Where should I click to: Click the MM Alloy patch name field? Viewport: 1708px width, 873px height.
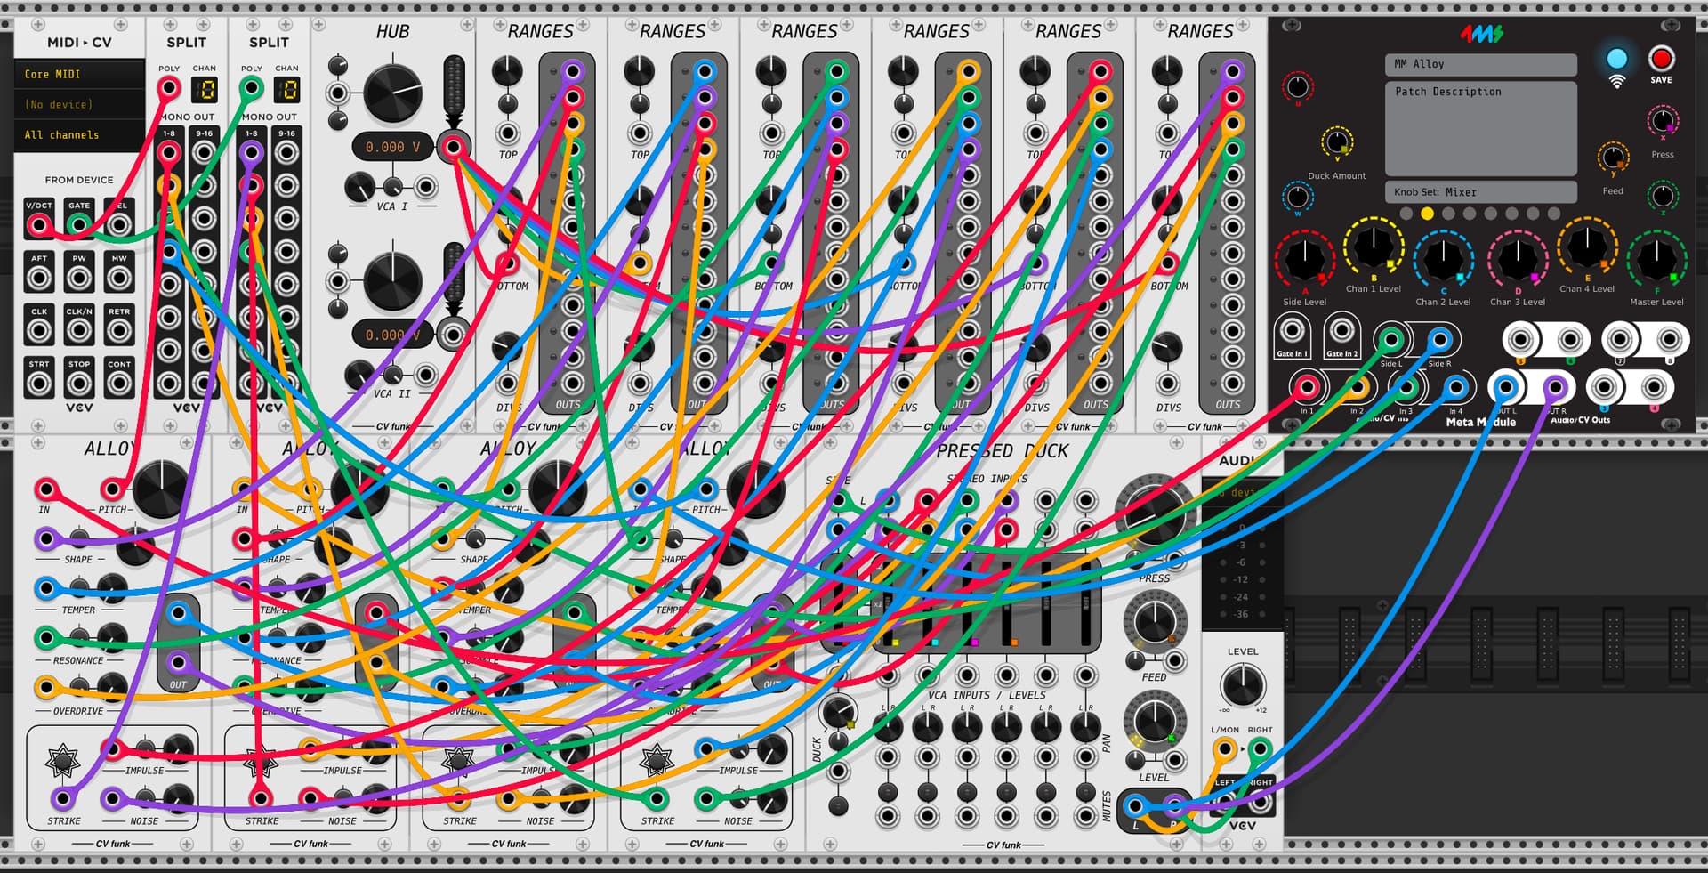1480,64
